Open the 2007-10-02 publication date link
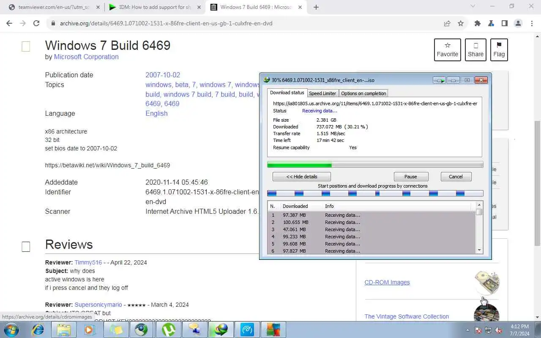541x338 pixels. coord(163,75)
